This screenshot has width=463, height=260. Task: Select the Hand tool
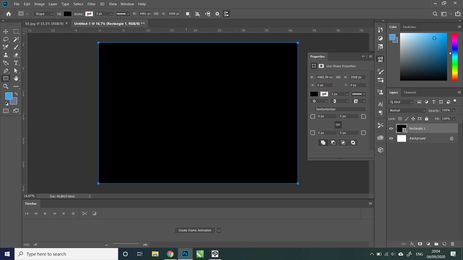point(16,79)
